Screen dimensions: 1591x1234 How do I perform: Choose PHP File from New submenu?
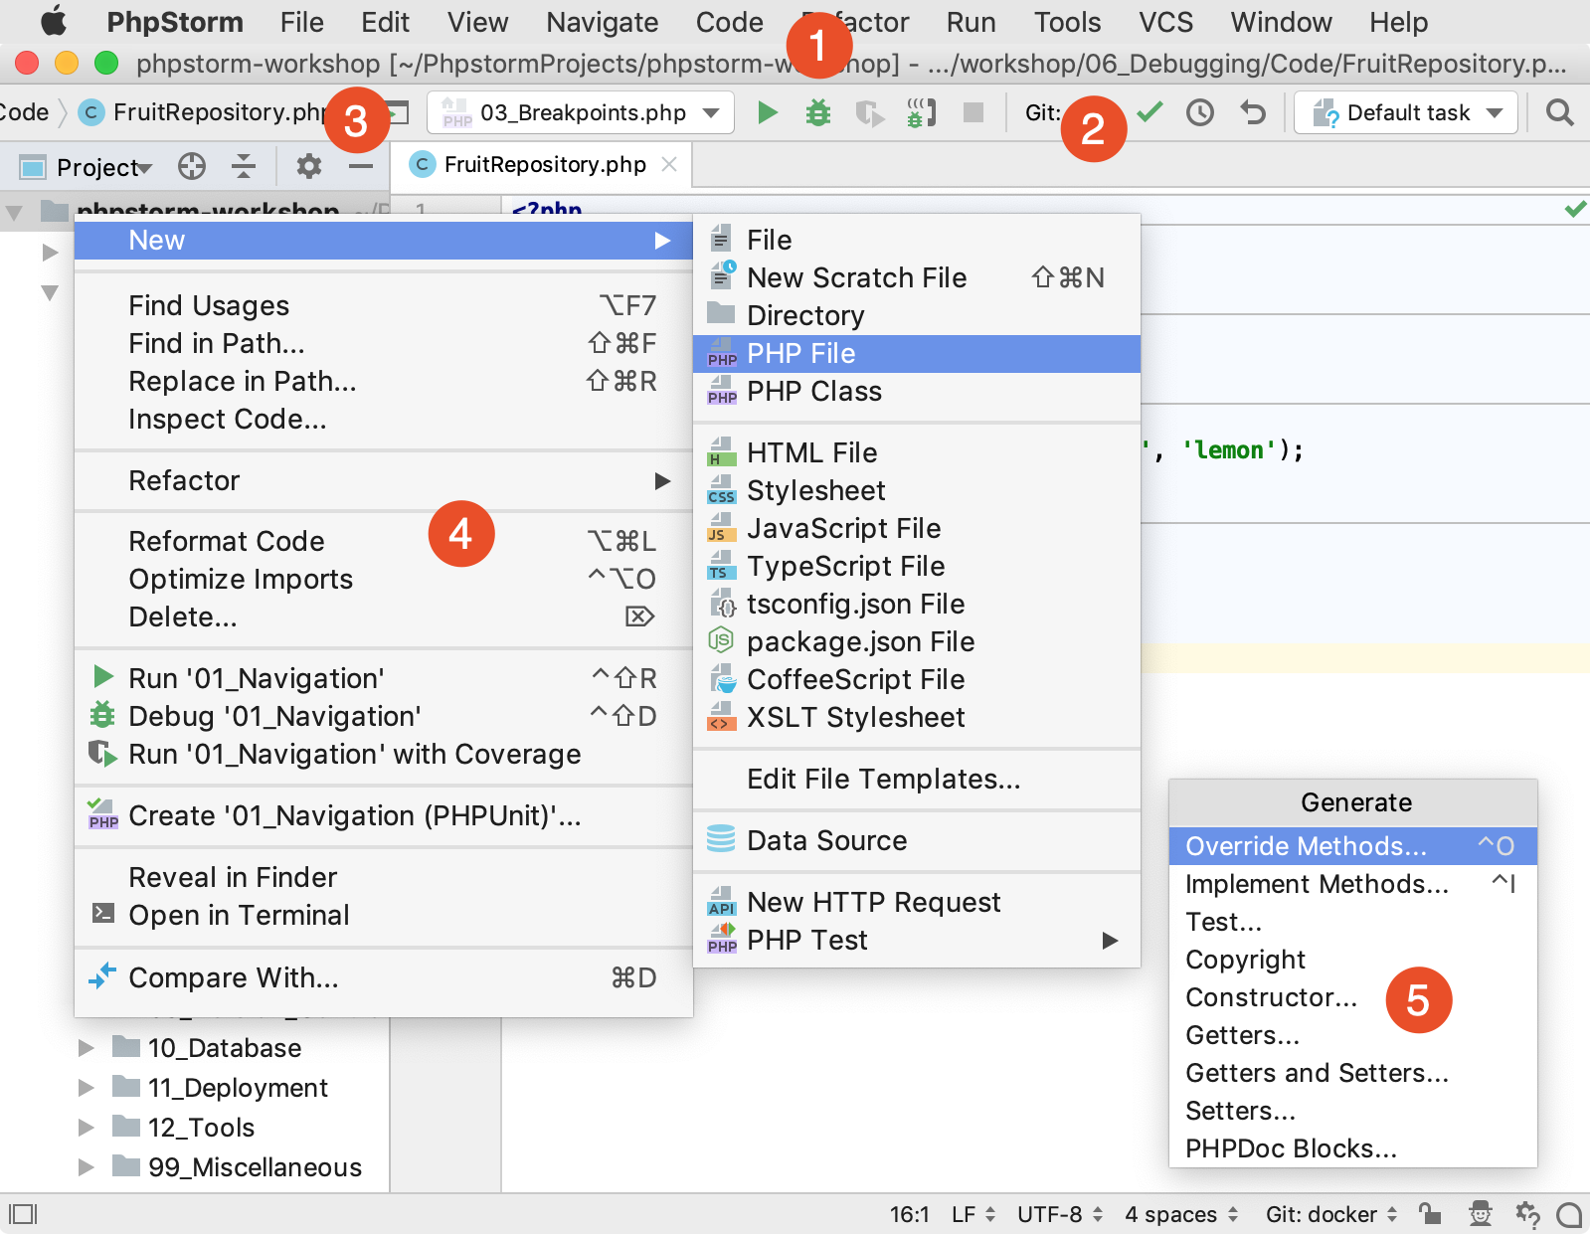[917, 354]
